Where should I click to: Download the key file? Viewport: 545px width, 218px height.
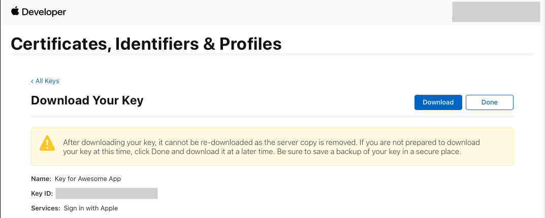[438, 102]
